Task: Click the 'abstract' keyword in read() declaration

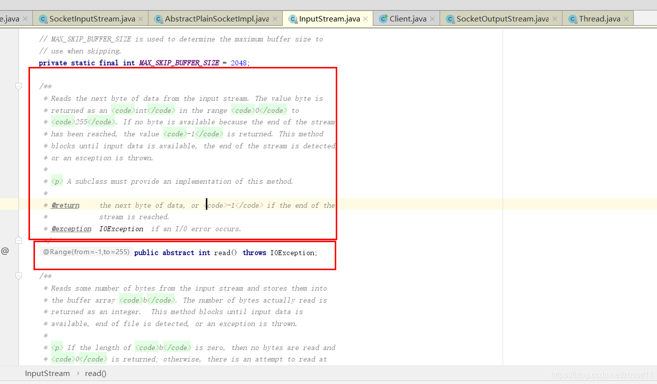Action: click(x=178, y=253)
